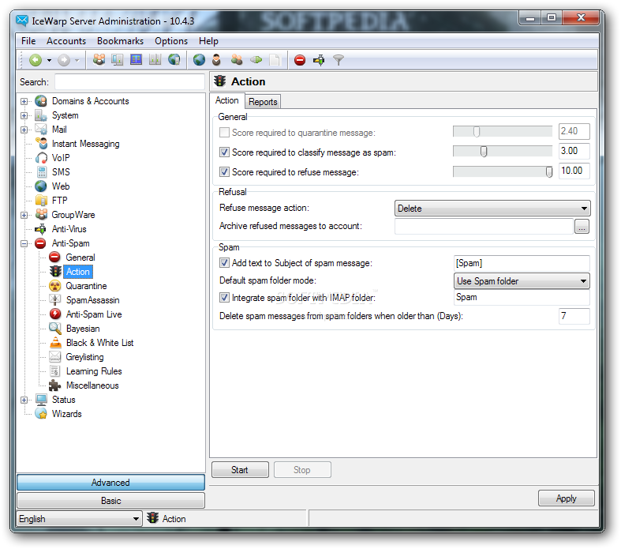
Task: Expand the Mail tree node
Action: (24, 130)
